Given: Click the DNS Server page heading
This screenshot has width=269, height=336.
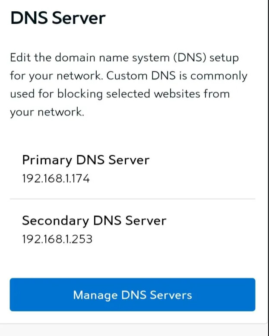Looking at the screenshot, I should 58,18.
